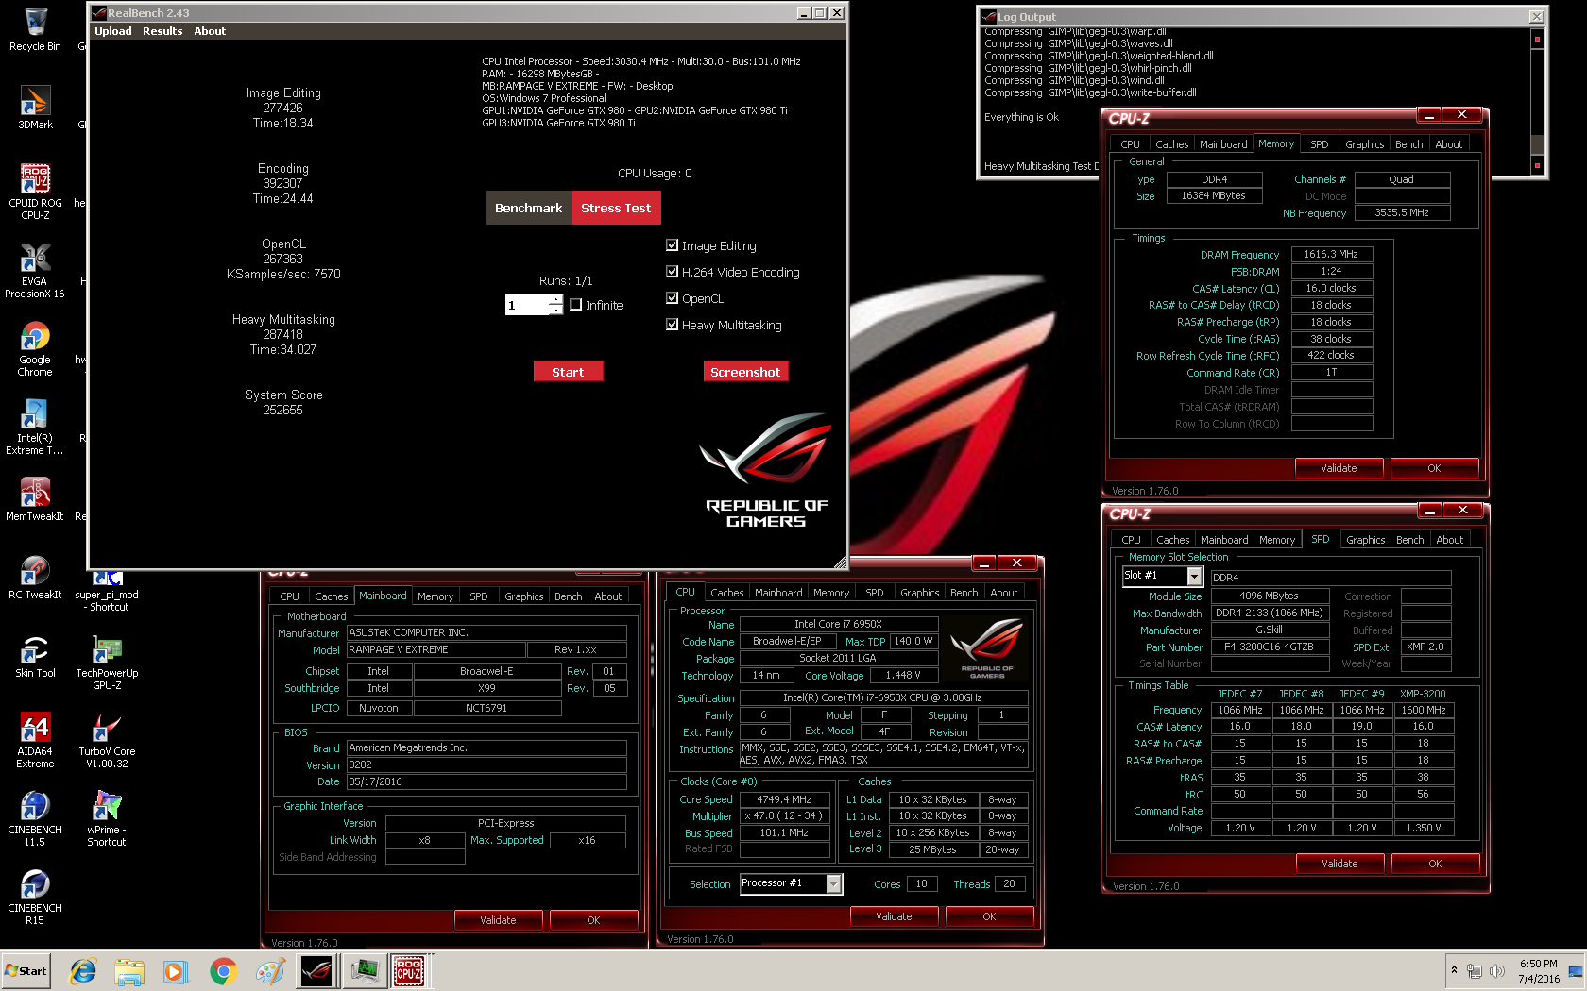Toggle the Heavy Multitasking checkbox
1587x991 pixels.
(x=673, y=325)
